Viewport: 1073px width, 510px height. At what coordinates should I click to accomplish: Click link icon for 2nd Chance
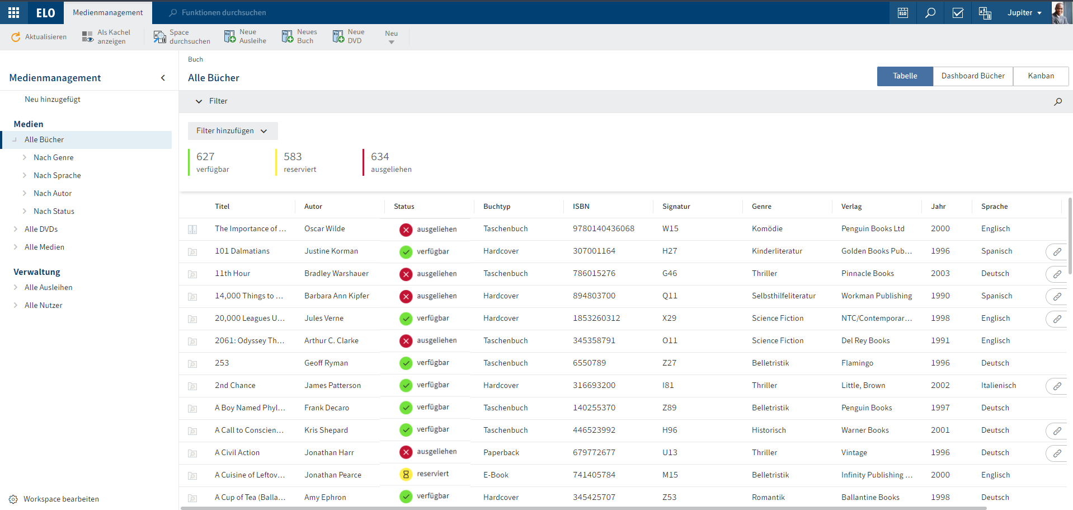point(1057,386)
